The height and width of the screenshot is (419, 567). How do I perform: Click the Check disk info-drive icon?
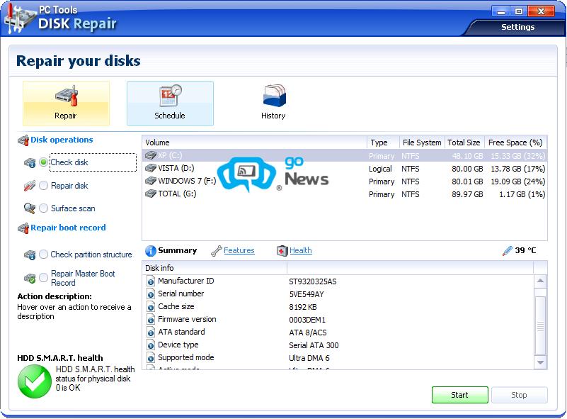pos(30,162)
